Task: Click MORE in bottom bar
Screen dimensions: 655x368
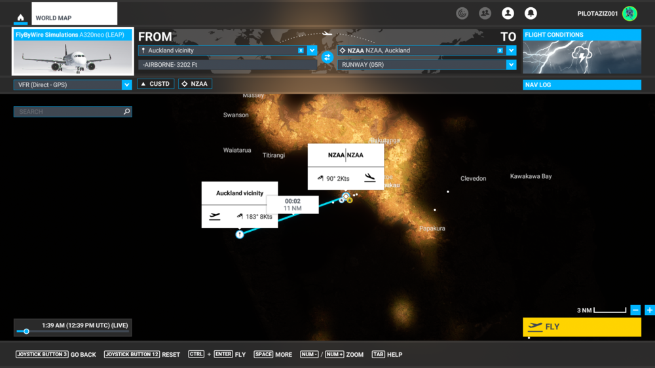Action: (284, 355)
